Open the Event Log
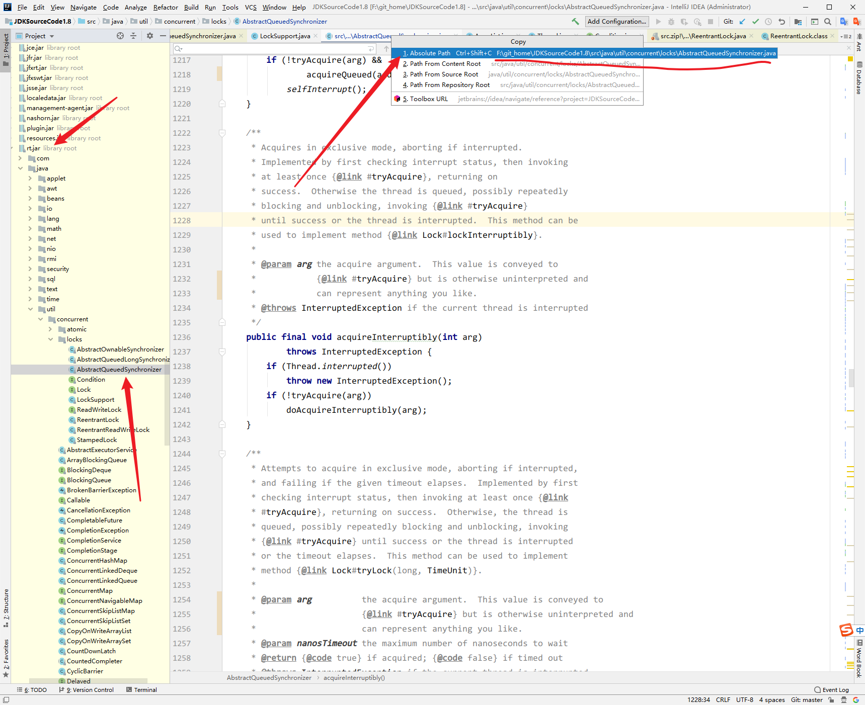 832,690
